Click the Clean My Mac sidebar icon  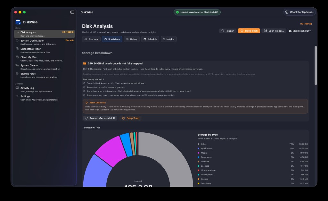[x=17, y=57]
